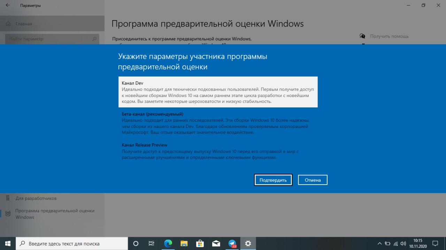Go back with the Settings back arrow
Image resolution: width=446 pixels, height=250 pixels.
8,6
